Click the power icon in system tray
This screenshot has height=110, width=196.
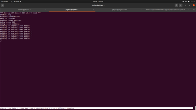pyautogui.click(x=192, y=2)
